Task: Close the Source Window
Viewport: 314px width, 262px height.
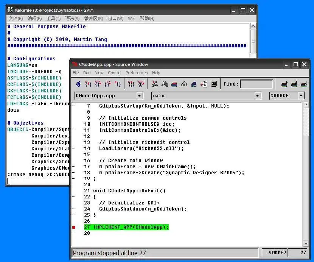Action: coord(305,64)
